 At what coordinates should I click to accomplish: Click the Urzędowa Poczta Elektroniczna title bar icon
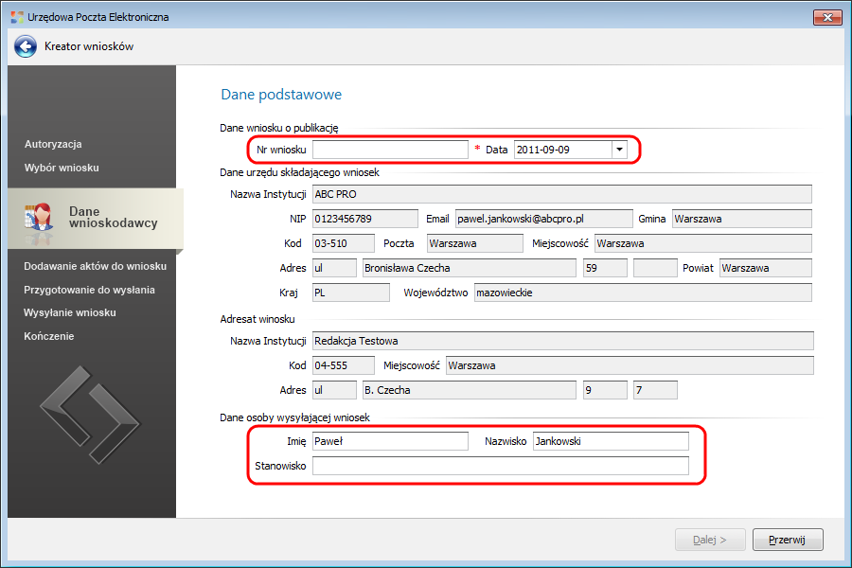point(17,17)
